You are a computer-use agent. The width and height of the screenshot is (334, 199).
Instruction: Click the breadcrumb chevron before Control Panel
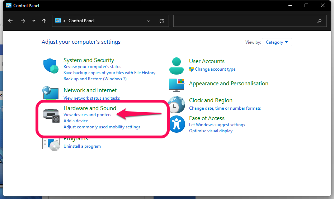(64, 21)
